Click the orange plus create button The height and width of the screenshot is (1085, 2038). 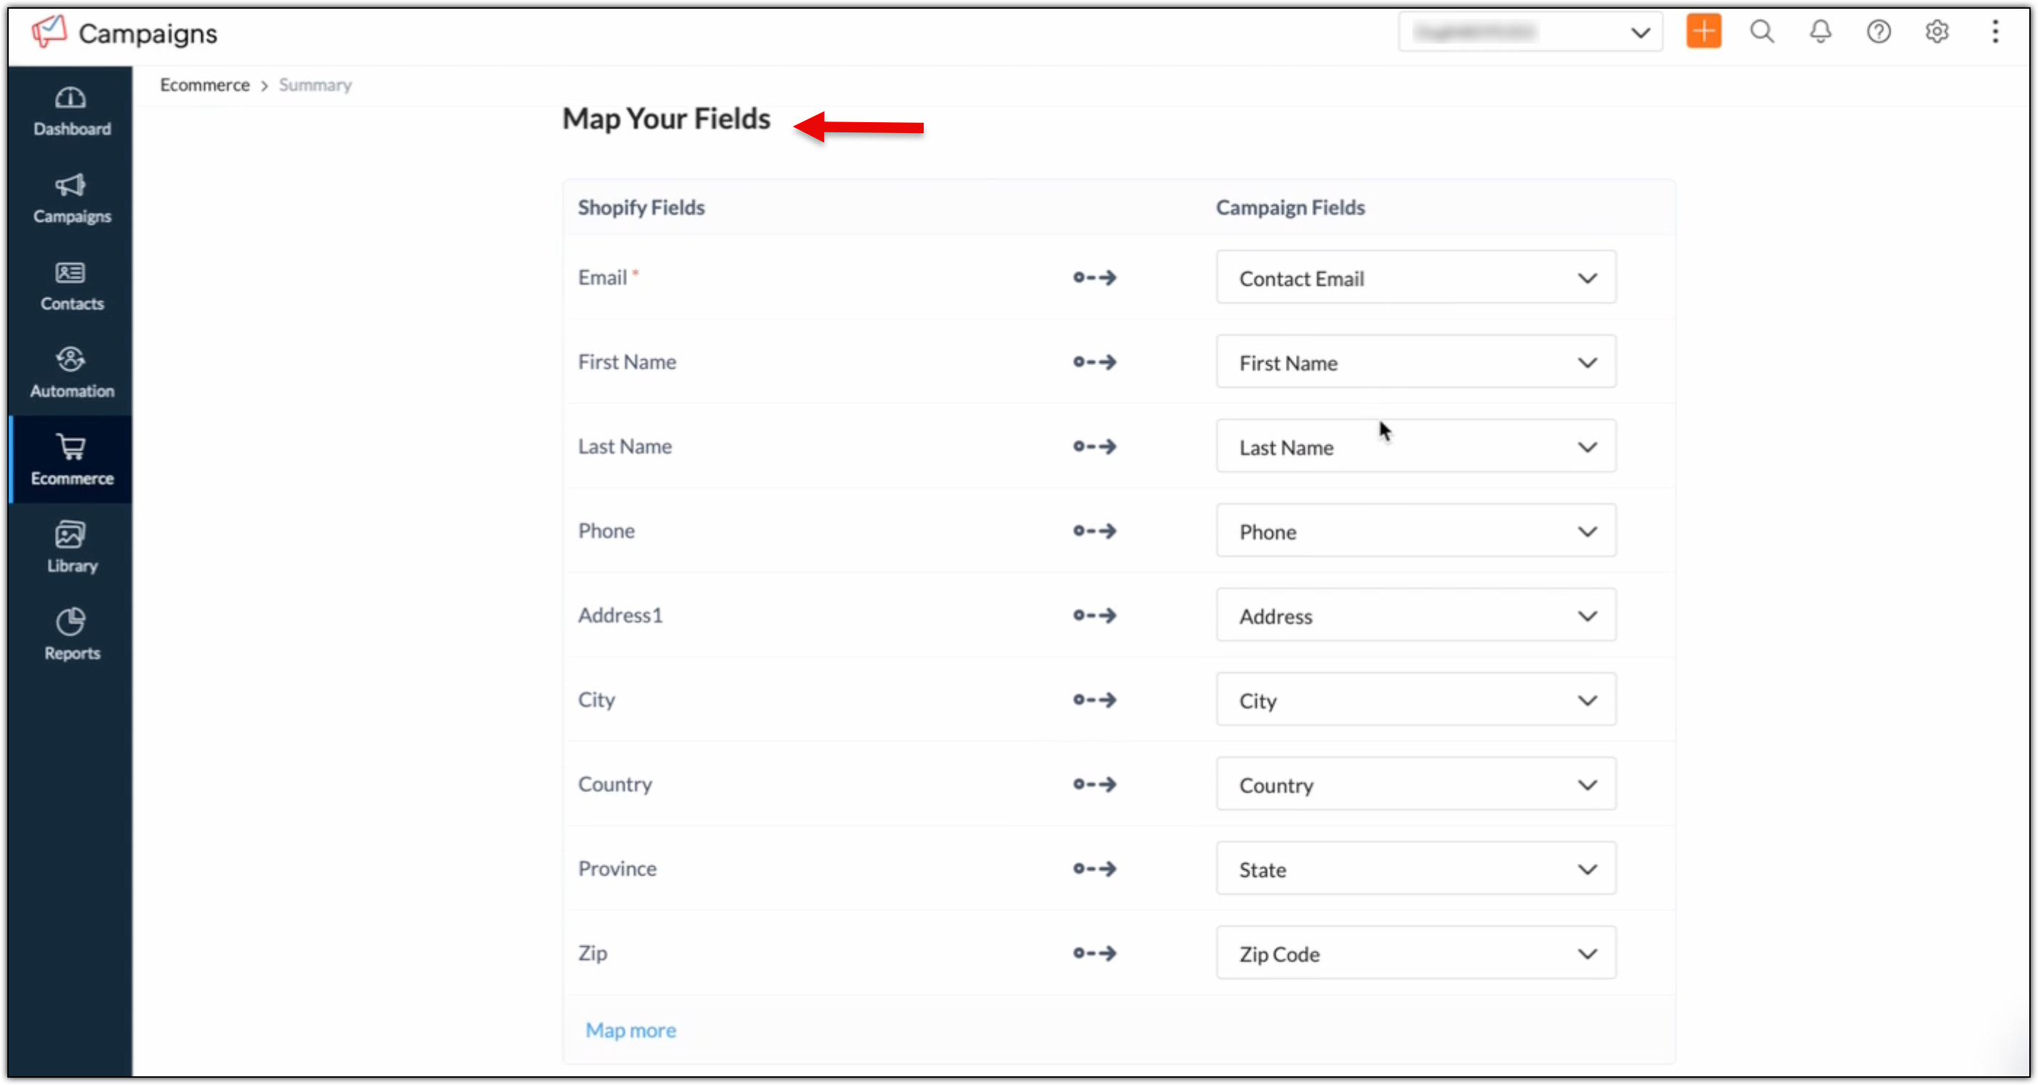[x=1703, y=31]
